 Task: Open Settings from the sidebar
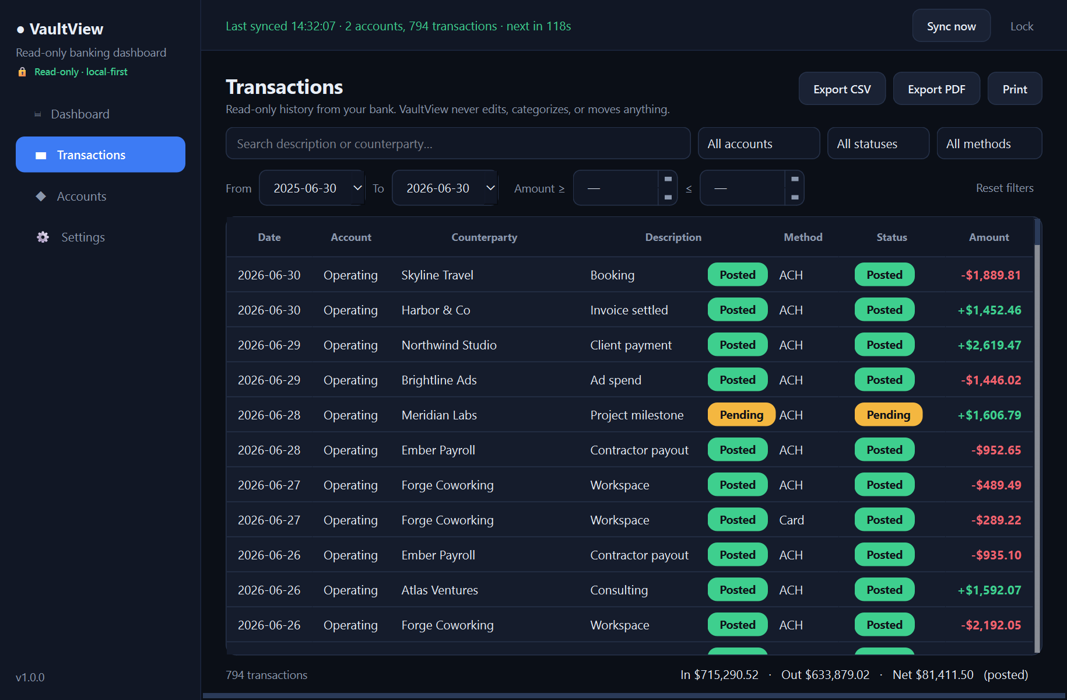(100, 237)
